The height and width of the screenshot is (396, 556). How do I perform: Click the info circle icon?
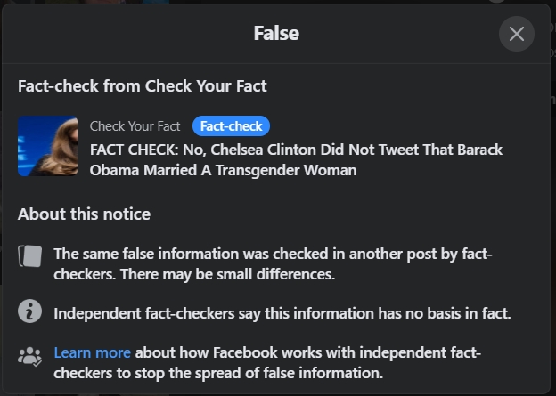point(29,312)
